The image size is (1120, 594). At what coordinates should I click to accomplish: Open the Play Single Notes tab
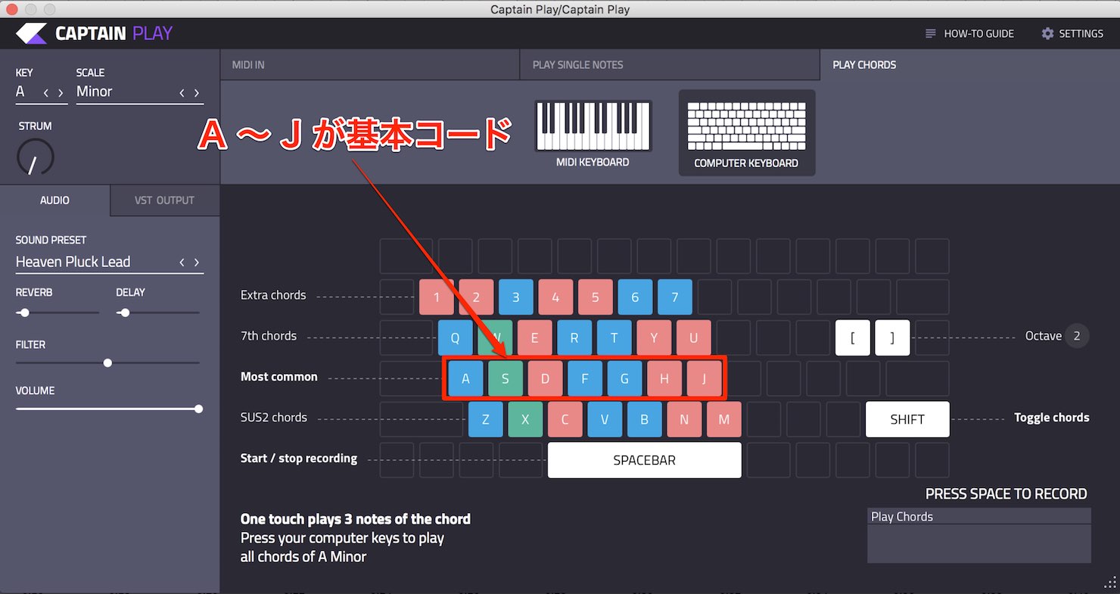click(x=670, y=65)
